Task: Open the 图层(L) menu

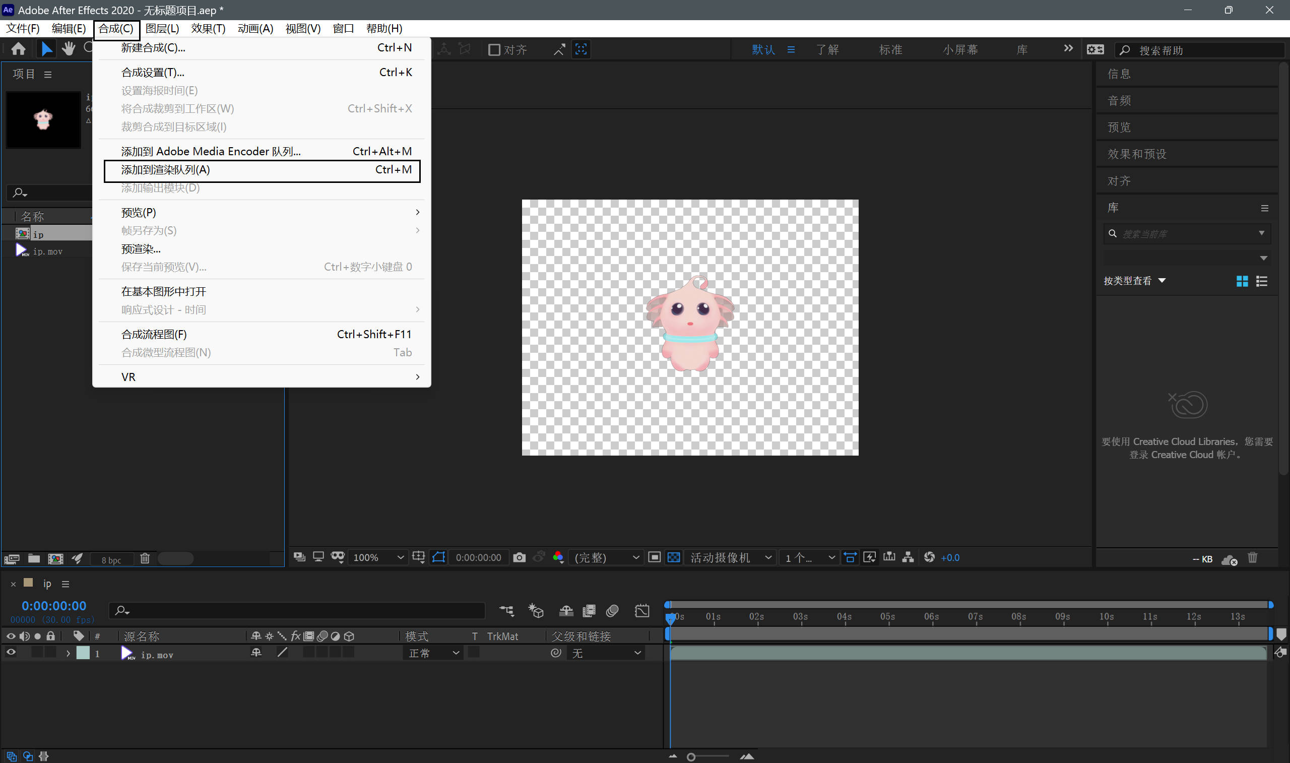Action: point(162,28)
